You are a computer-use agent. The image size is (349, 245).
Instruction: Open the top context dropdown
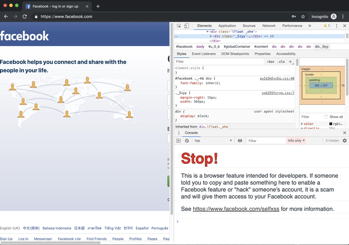(x=213, y=141)
